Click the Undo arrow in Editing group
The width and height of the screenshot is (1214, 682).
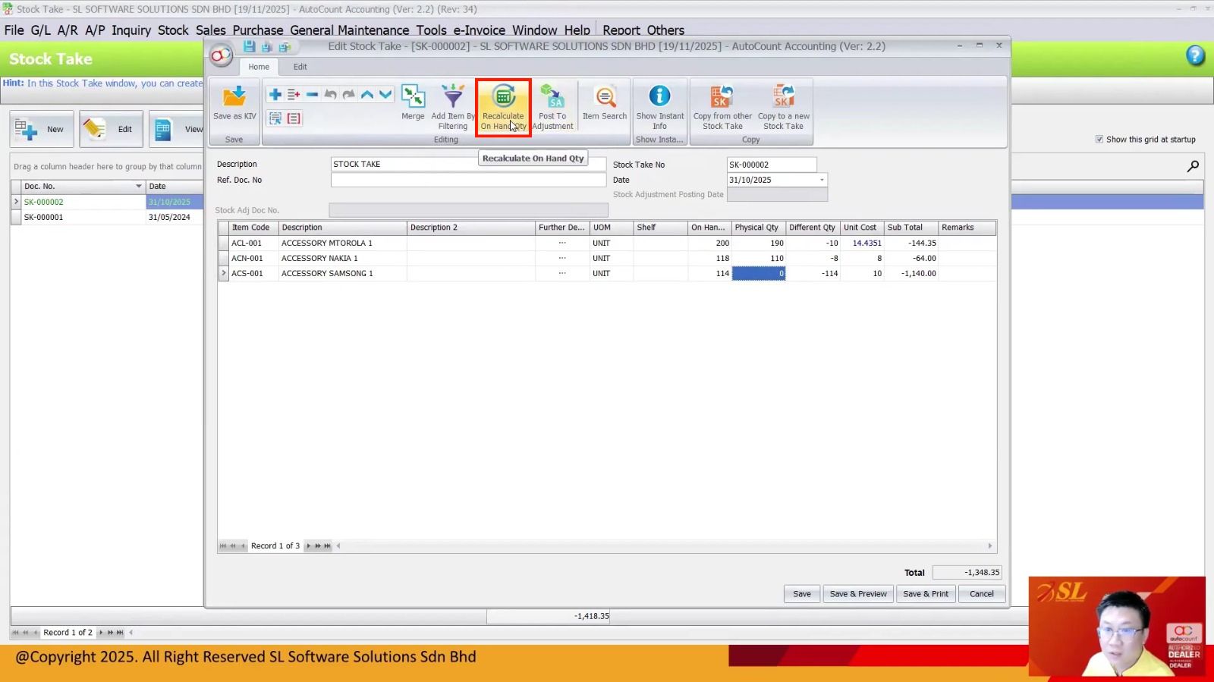point(331,95)
